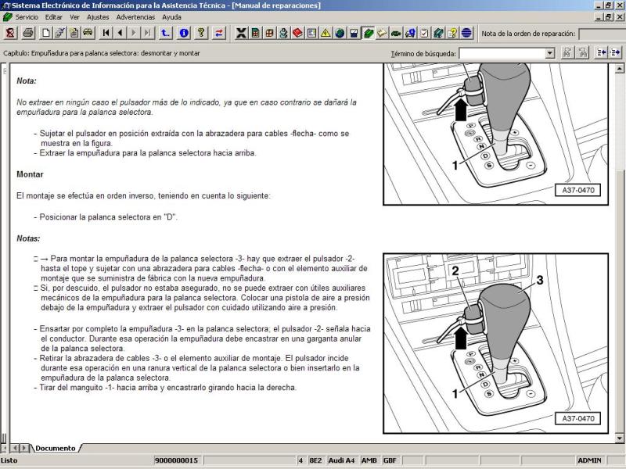Click the yellow help note icon
The image size is (626, 469).
point(452,33)
